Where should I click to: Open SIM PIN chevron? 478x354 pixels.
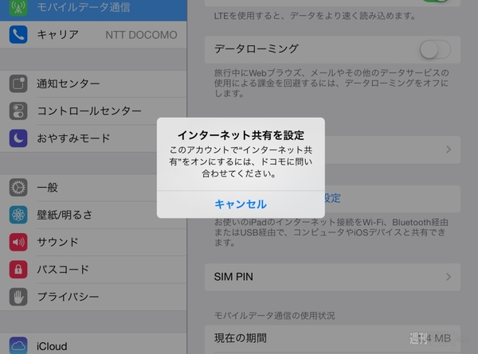449,277
